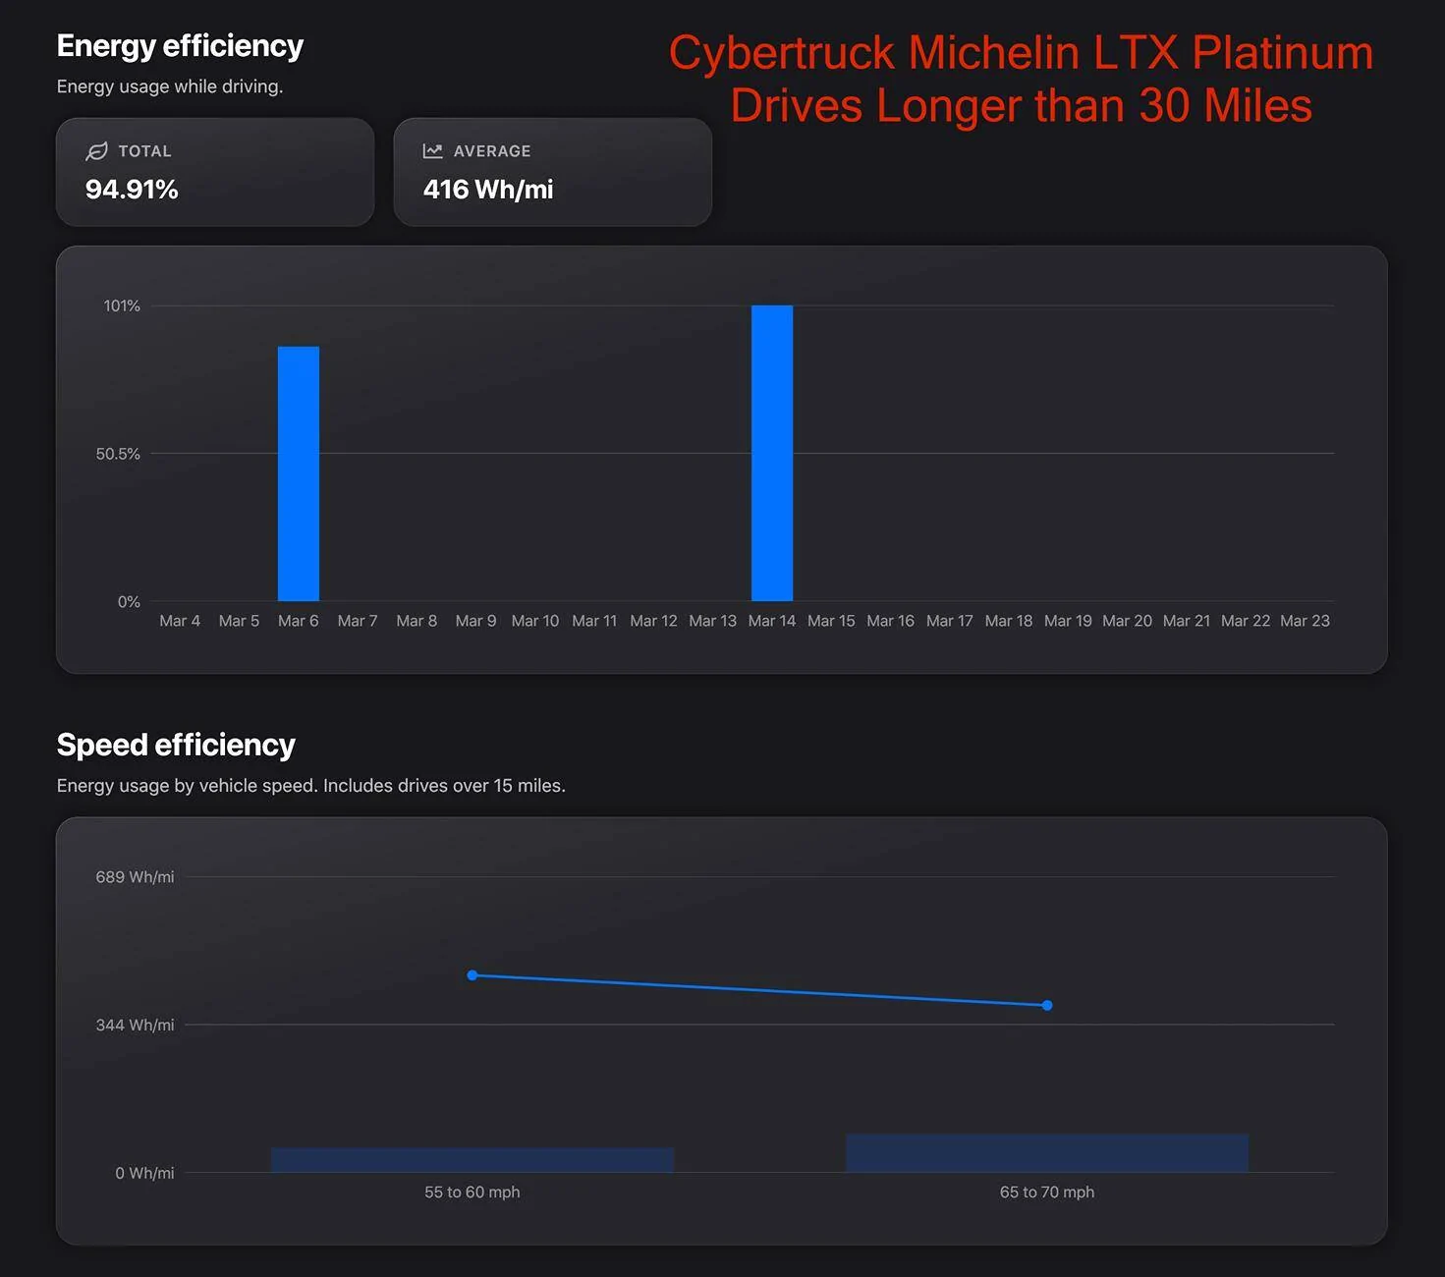Click the TOTAL card label
Image resolution: width=1445 pixels, height=1277 pixels.
coord(144,151)
